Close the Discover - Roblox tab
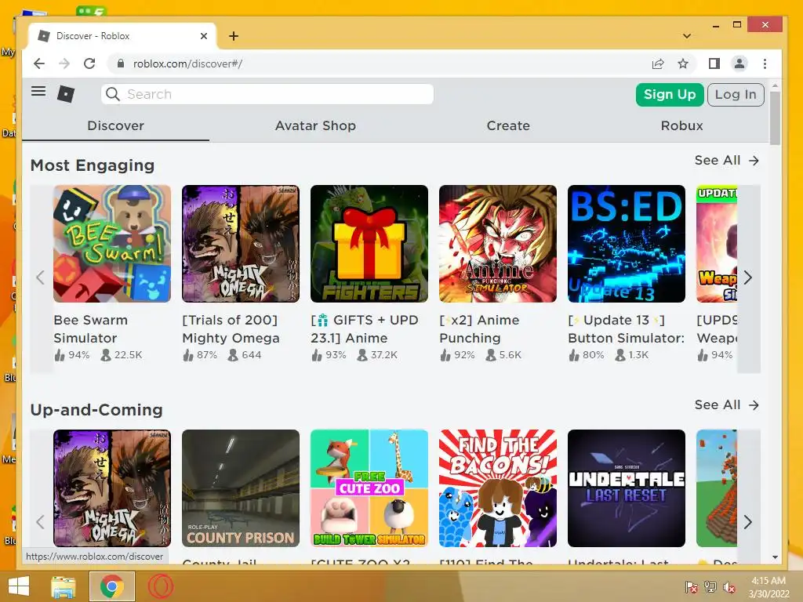The width and height of the screenshot is (803, 602). coord(203,36)
